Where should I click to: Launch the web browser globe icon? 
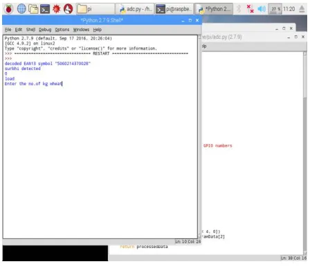21,9
